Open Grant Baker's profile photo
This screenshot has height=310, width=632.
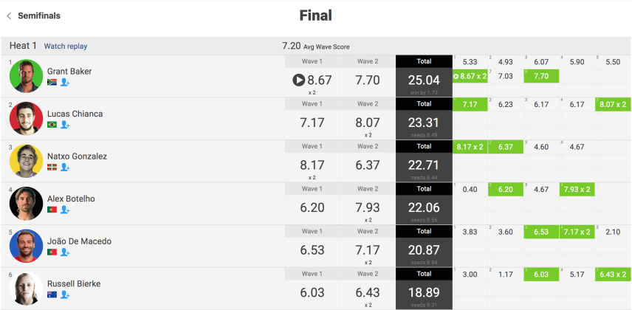(26, 76)
